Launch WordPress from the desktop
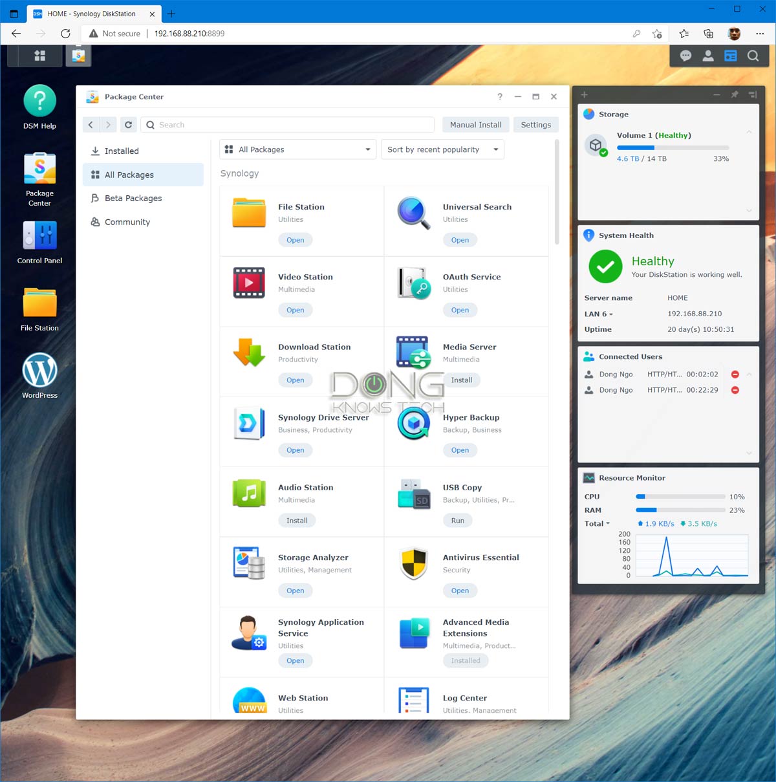The image size is (776, 782). click(x=39, y=374)
